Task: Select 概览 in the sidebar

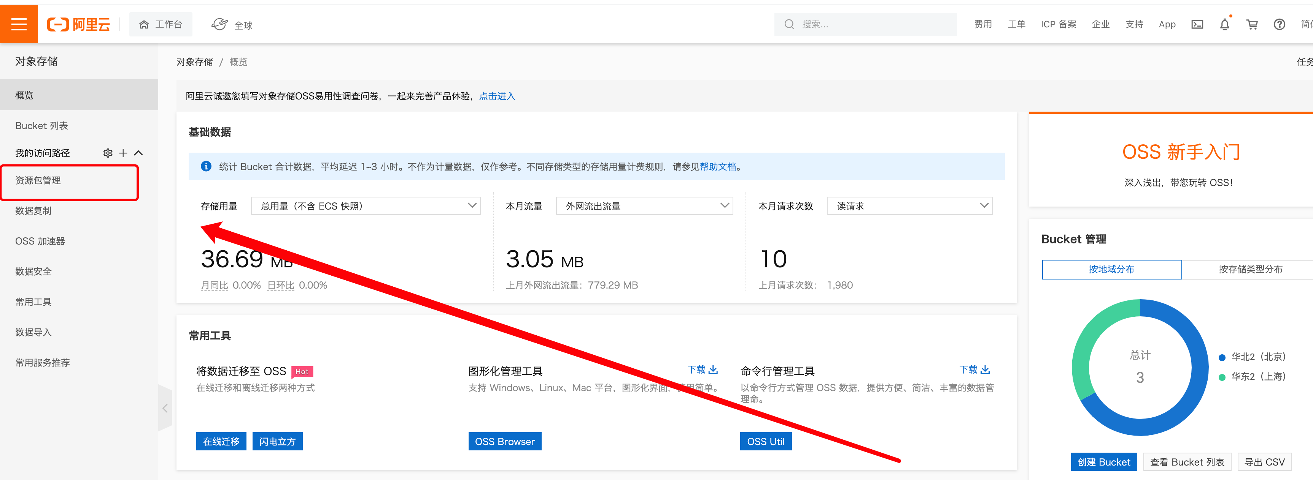Action: [79, 95]
